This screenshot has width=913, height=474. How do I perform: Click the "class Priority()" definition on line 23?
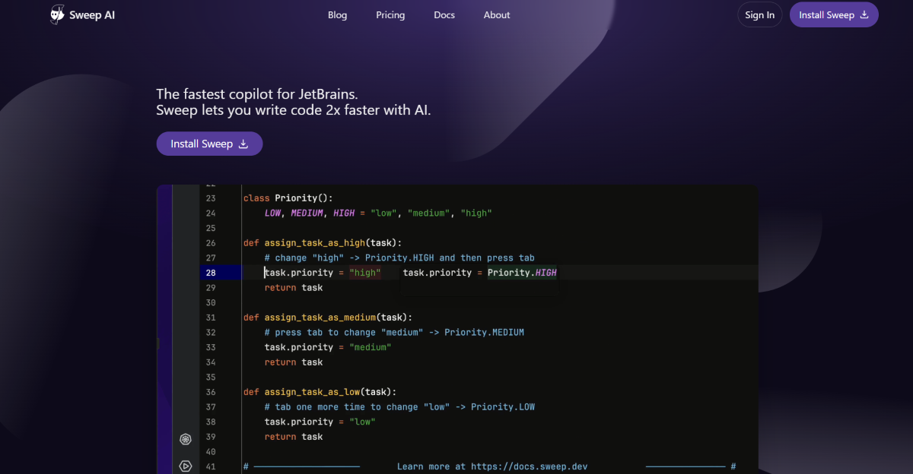coord(288,198)
